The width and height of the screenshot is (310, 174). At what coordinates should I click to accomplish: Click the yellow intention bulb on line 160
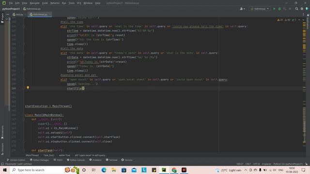pos(28,87)
